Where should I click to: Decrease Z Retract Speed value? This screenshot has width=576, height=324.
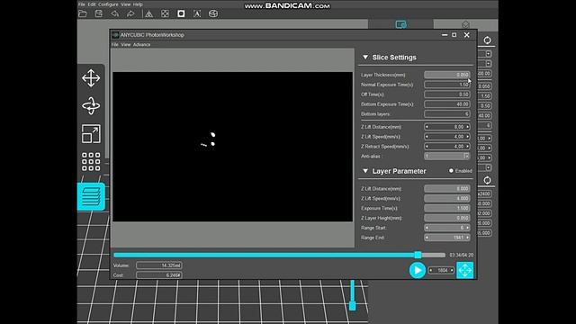pyautogui.click(x=427, y=146)
